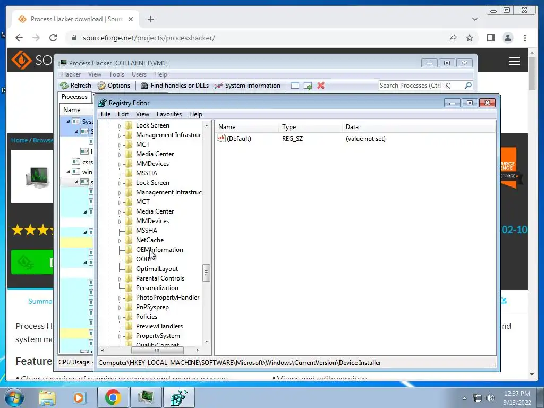Click the Search Processes field
Image resolution: width=544 pixels, height=408 pixels.
pos(421,86)
